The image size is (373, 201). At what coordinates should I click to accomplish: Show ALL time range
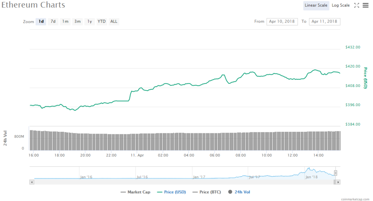coord(114,21)
